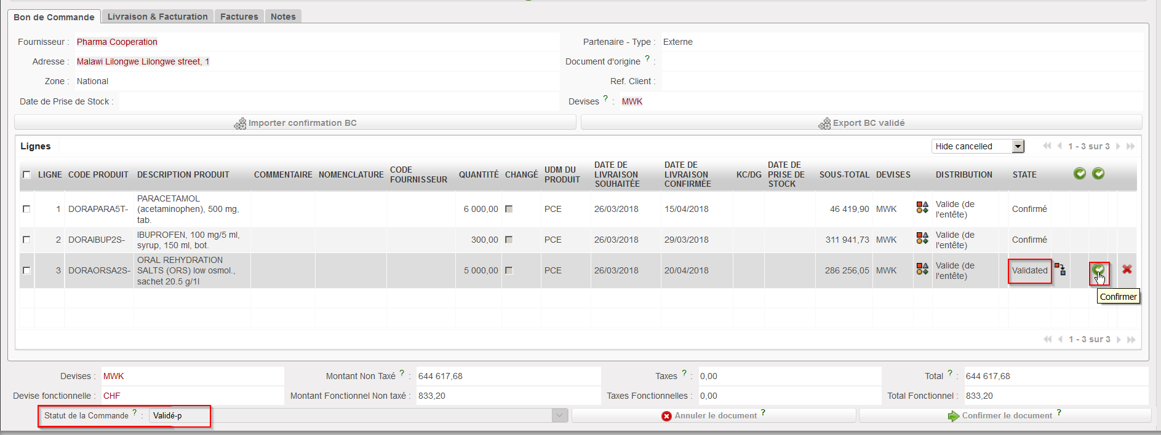Expand the Statut de la Commande dropdown

(x=559, y=415)
